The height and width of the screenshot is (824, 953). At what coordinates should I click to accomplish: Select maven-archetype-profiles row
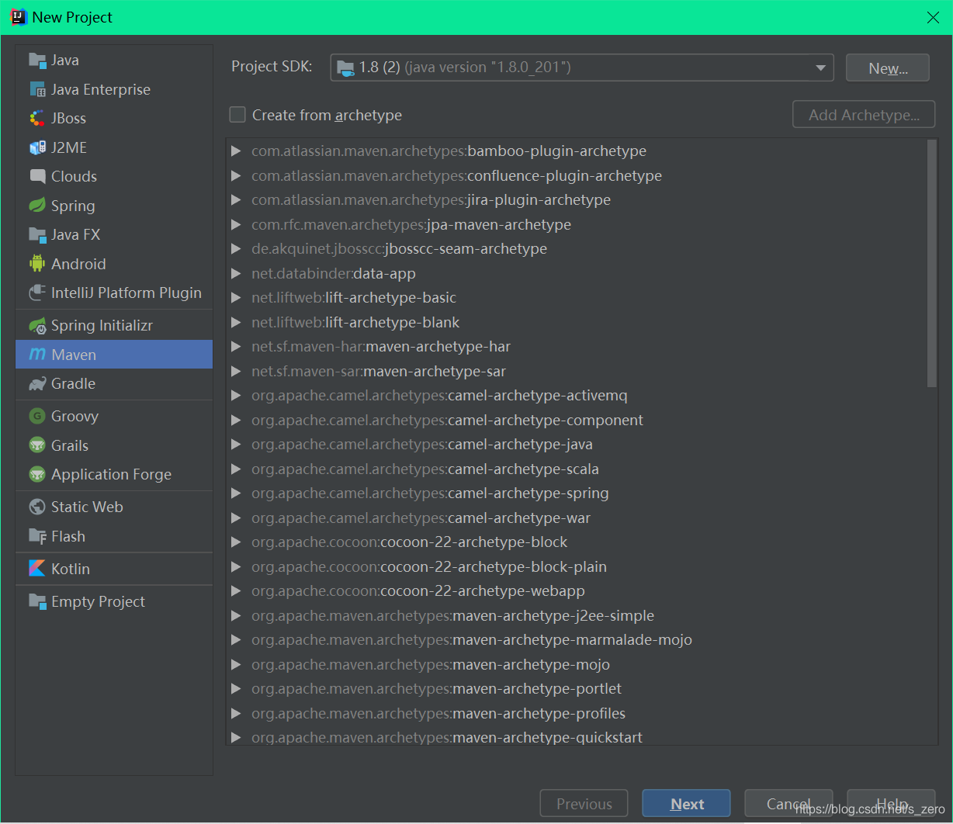(x=581, y=713)
